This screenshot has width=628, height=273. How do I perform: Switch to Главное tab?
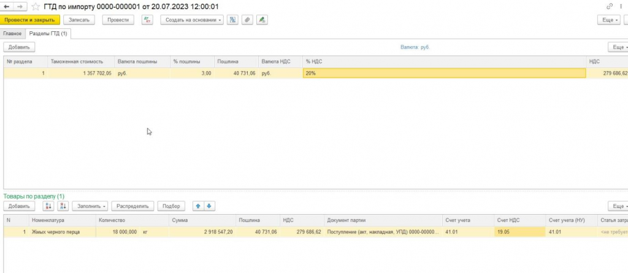click(x=12, y=34)
